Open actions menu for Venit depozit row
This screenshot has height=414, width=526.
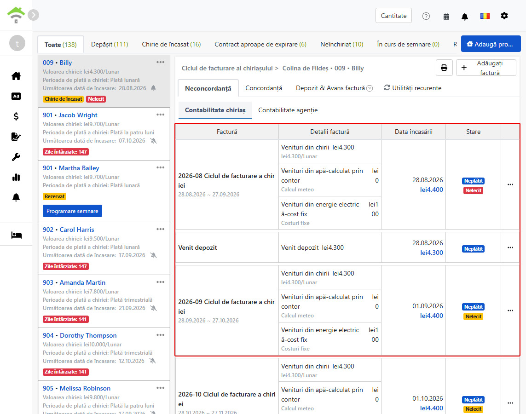(x=510, y=248)
